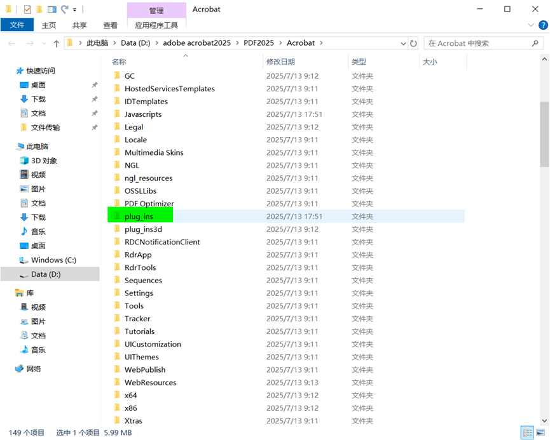This screenshot has height=440, width=550.
Task: Click the OSSLLibs folder icon
Action: tap(117, 190)
